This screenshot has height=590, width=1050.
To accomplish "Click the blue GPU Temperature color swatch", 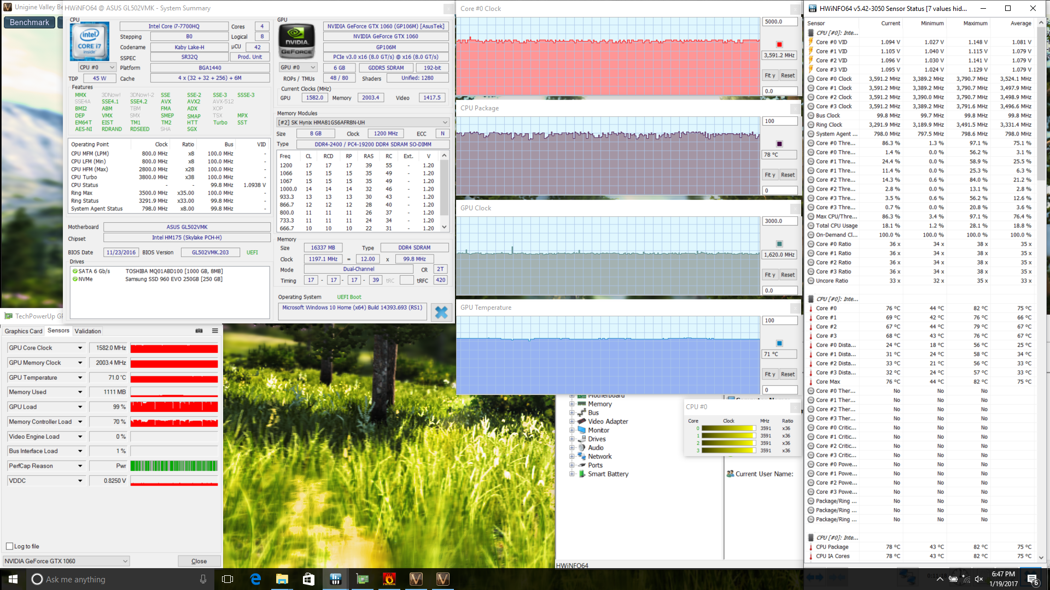I will coord(779,343).
